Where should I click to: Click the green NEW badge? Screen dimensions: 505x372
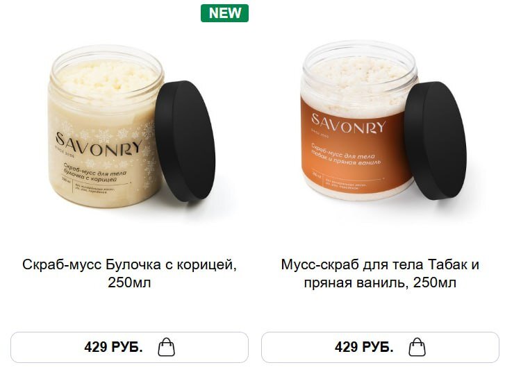pos(224,13)
